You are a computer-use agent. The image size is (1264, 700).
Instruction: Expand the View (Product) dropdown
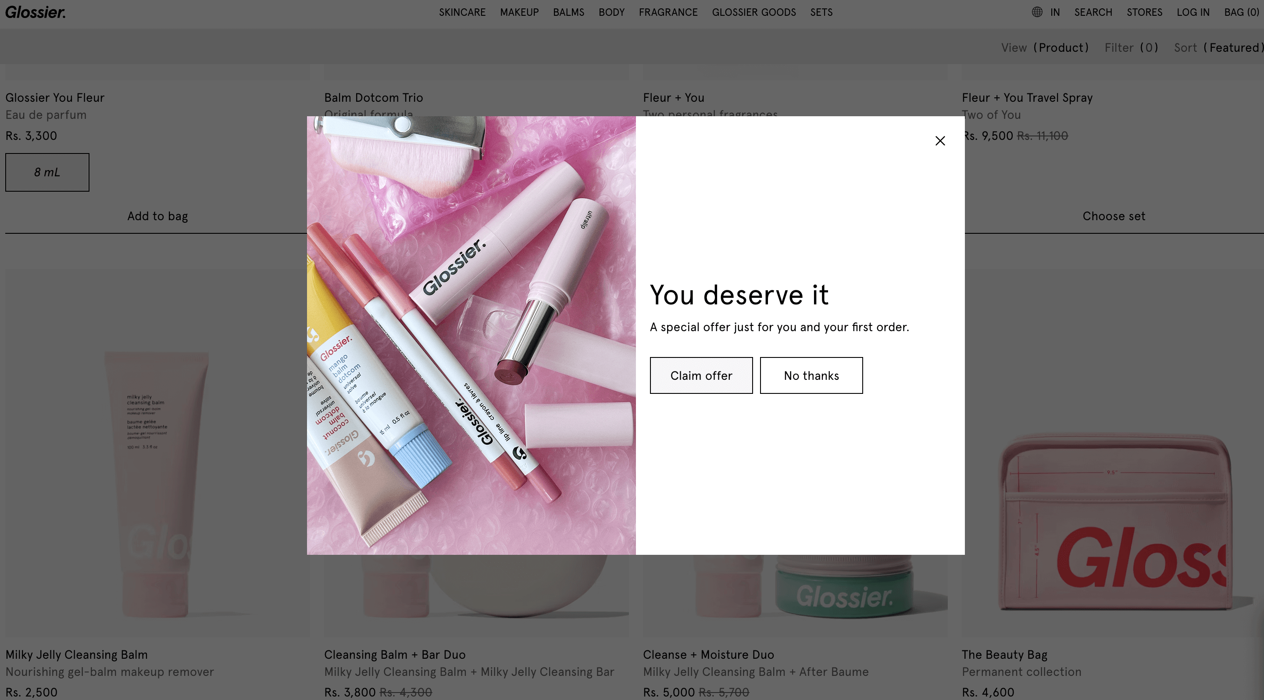coord(1045,47)
